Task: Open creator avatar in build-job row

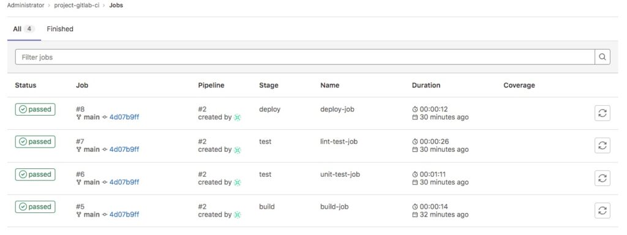Action: (x=238, y=215)
